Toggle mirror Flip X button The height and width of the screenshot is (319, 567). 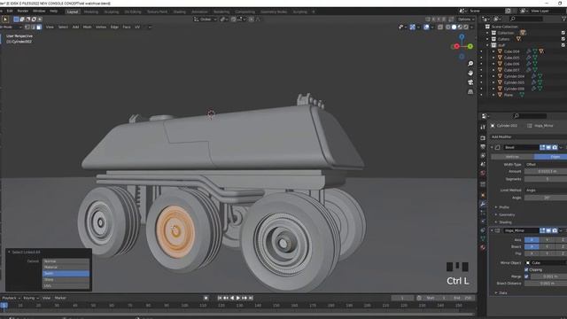532,253
